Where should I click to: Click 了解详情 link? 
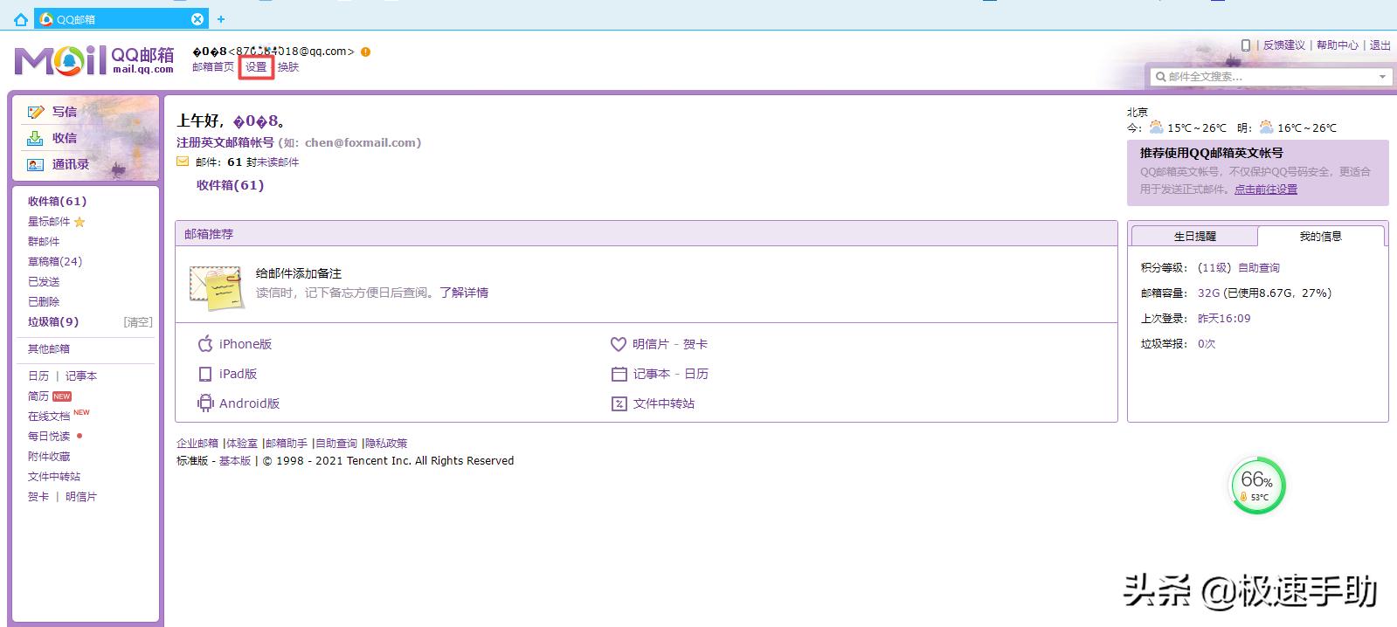464,293
